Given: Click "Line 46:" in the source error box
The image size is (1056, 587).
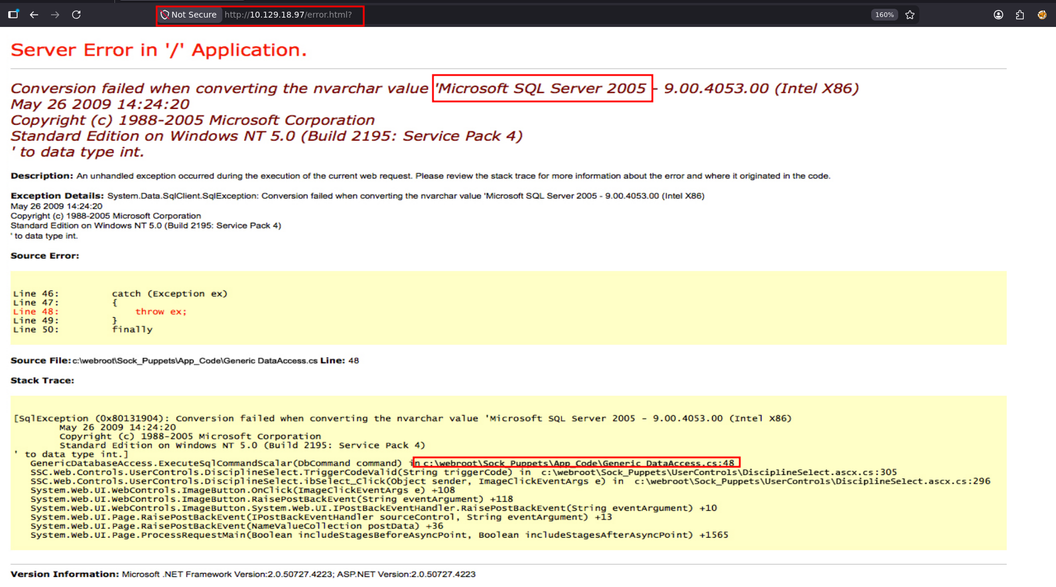Looking at the screenshot, I should [36, 294].
